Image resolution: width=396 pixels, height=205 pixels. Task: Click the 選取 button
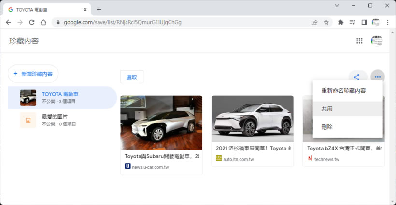(x=131, y=77)
